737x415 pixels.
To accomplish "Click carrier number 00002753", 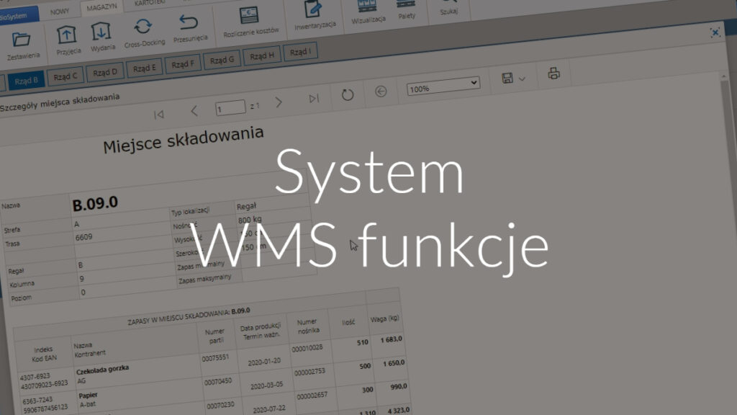I will tap(309, 372).
